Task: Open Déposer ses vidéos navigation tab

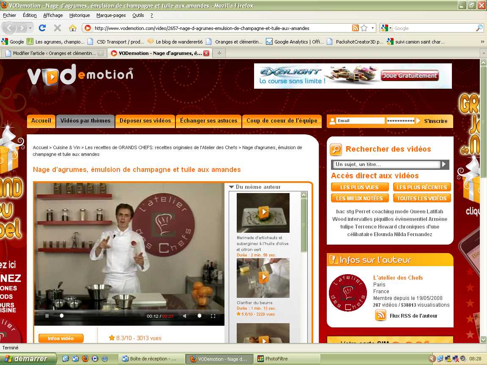Action: click(x=145, y=121)
